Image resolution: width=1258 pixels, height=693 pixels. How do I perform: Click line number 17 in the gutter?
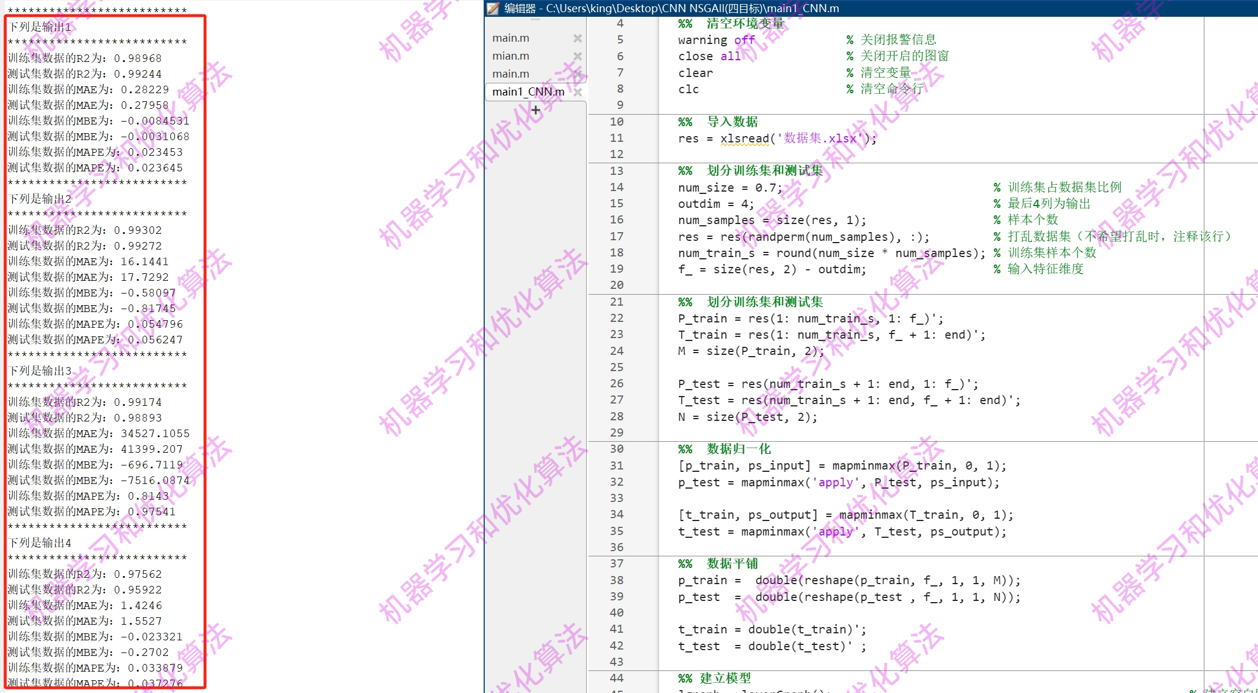[617, 236]
